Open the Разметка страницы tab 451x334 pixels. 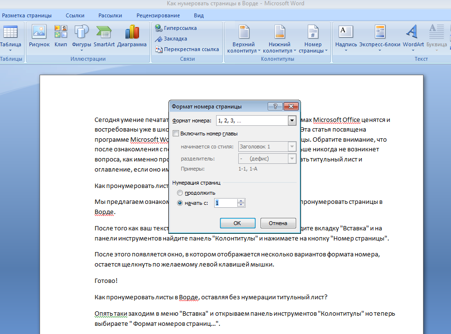tap(27, 15)
